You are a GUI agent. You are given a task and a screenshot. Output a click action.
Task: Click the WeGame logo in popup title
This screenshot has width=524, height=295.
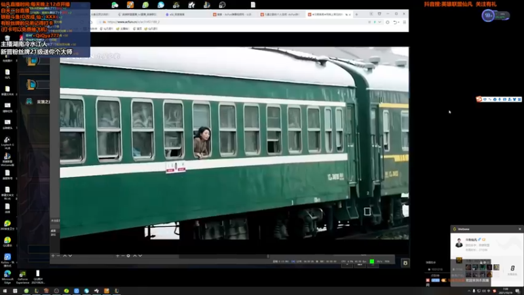point(455,229)
